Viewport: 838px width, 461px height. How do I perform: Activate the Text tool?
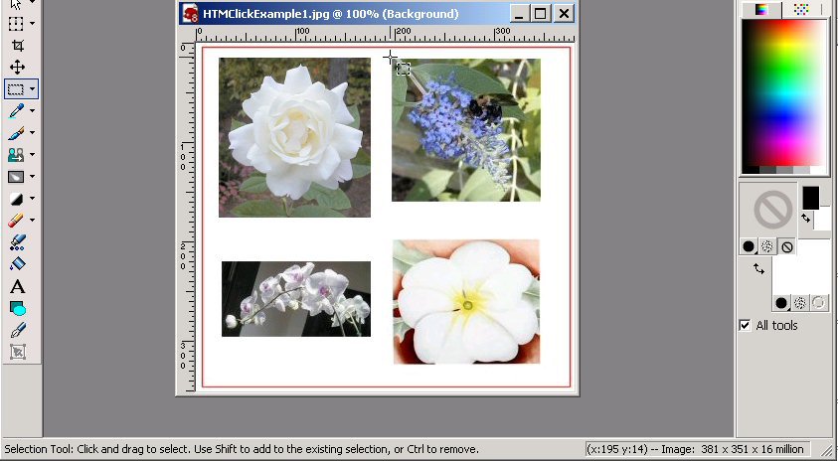point(17,287)
